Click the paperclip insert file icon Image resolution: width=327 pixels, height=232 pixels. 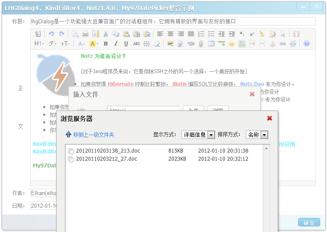click(201, 44)
